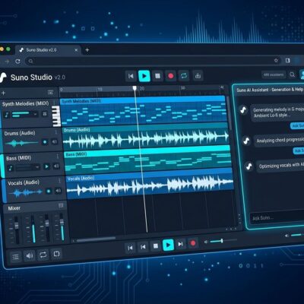Click bottom transport red Record button
This screenshot has width=304, height=304.
(x=193, y=243)
